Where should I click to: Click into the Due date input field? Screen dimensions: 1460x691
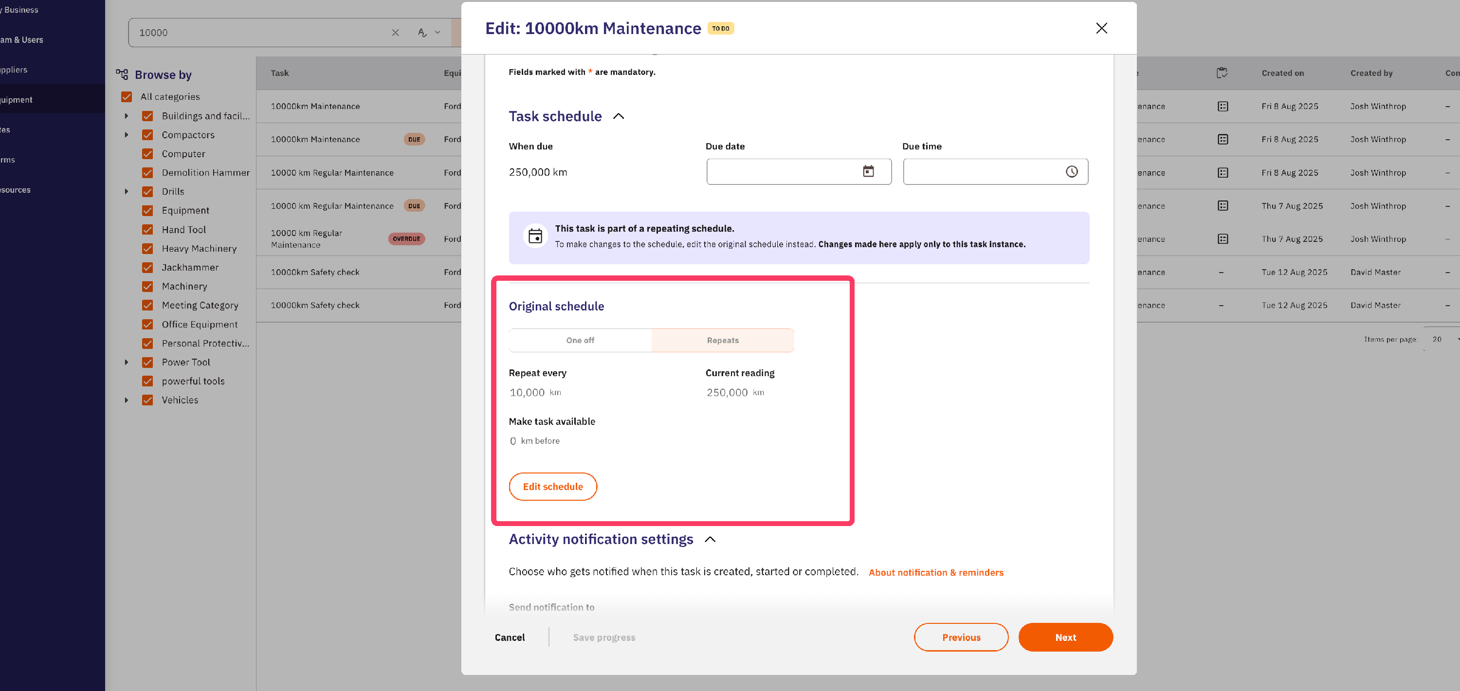click(799, 171)
